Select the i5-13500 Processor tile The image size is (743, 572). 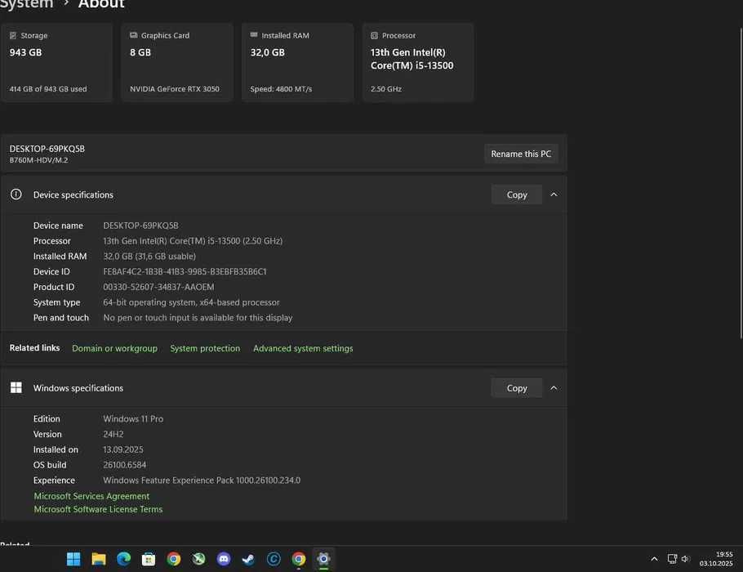coord(418,62)
